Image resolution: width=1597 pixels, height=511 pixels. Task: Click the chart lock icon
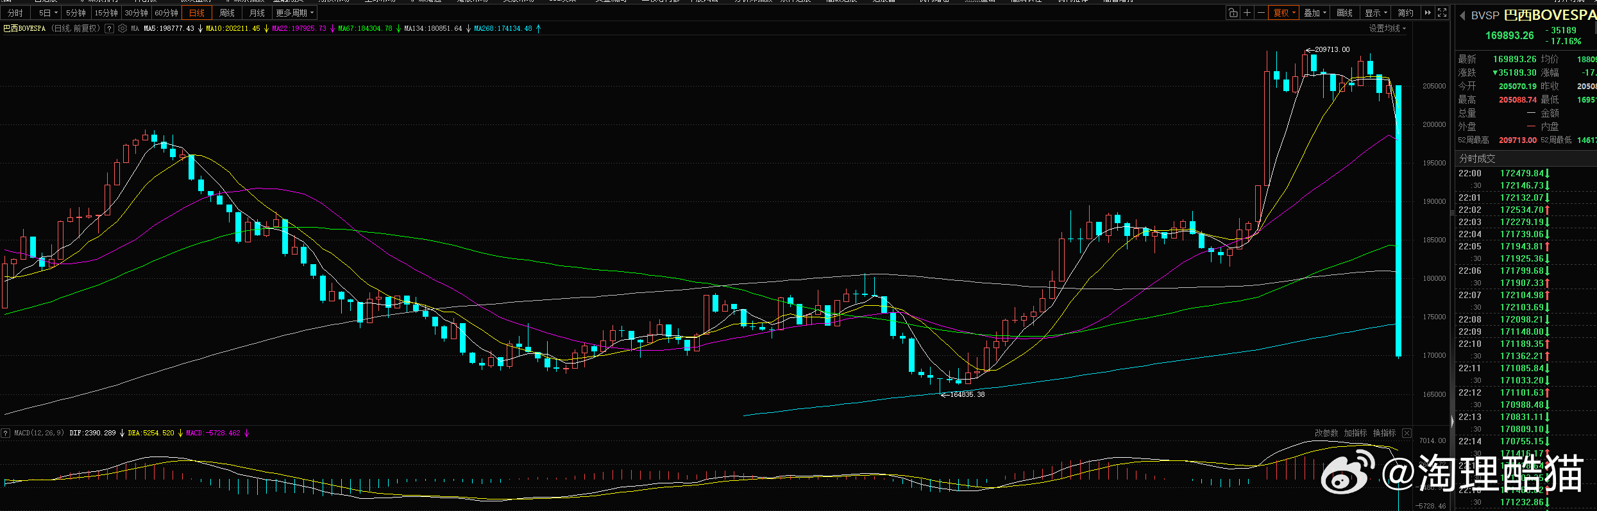click(1233, 13)
